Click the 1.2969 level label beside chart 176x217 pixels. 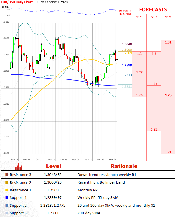[127, 53]
